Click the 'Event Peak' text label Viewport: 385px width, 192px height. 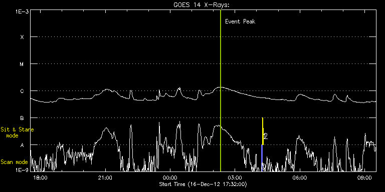pyautogui.click(x=240, y=21)
